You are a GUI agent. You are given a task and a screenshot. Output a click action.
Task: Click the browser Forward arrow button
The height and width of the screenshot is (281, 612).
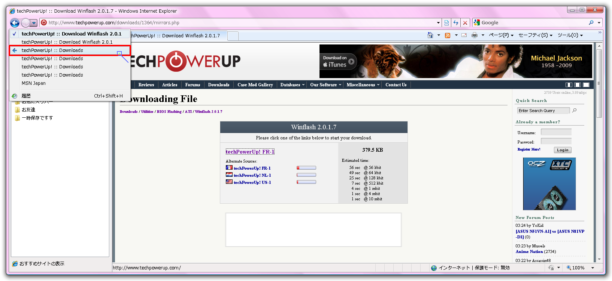pyautogui.click(x=25, y=23)
